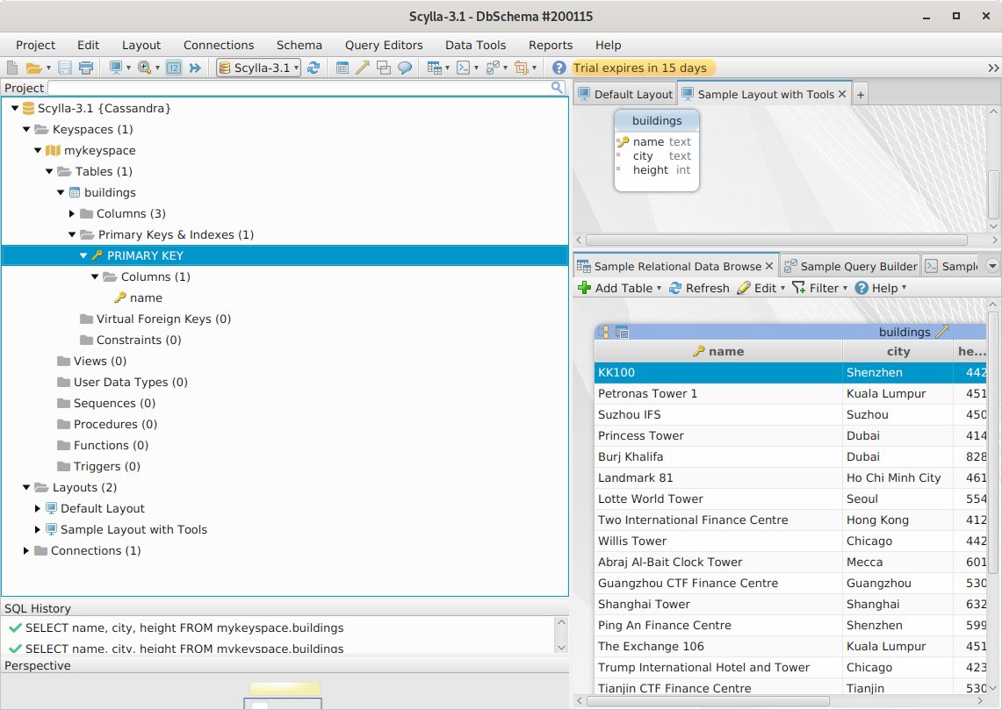This screenshot has height=710, width=1002.
Task: Click the zoom magnifier toolbar icon
Action: [x=144, y=68]
